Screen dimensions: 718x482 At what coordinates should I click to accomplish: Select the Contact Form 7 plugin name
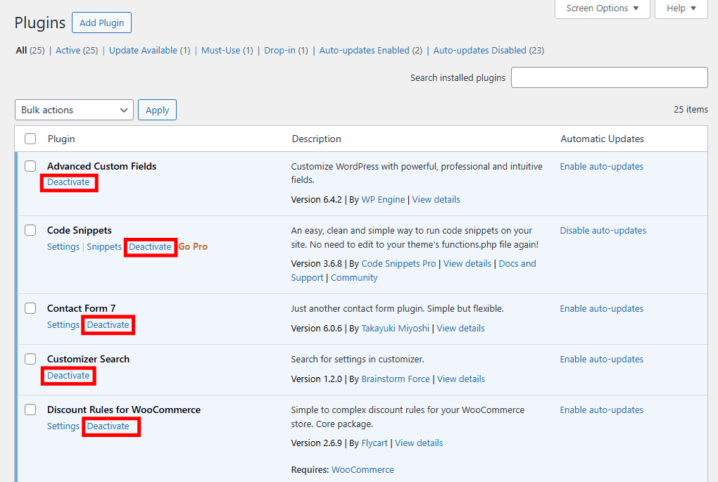(x=81, y=308)
